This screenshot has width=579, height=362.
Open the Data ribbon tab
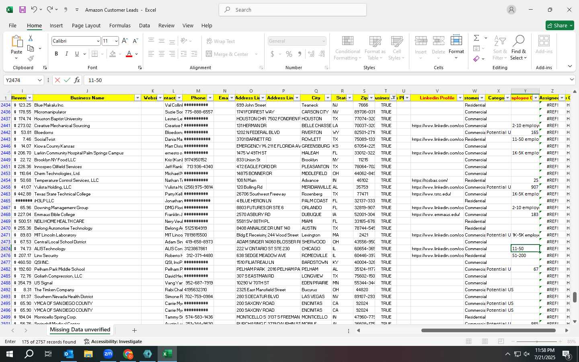pos(144,25)
